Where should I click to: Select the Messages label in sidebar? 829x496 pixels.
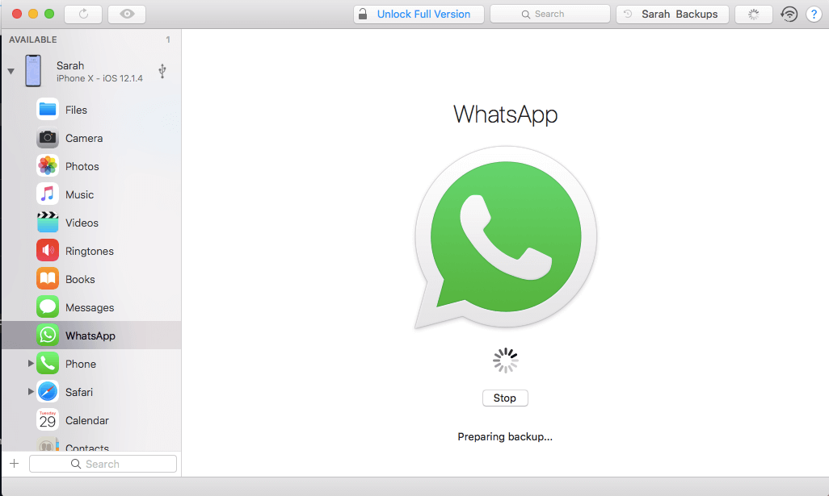90,307
